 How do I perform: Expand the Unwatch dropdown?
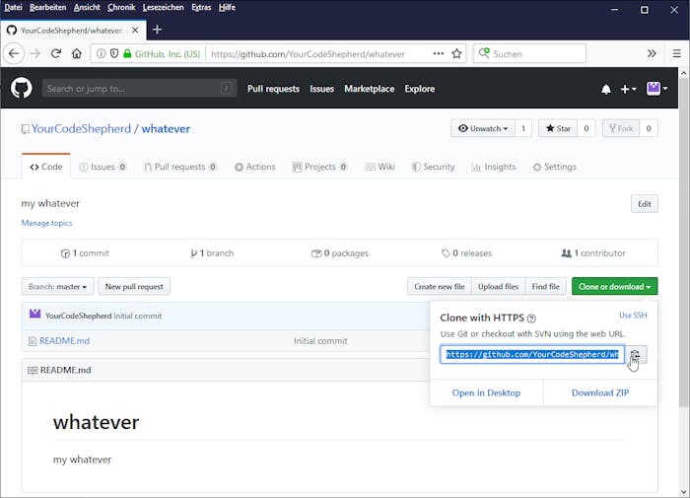pos(483,128)
